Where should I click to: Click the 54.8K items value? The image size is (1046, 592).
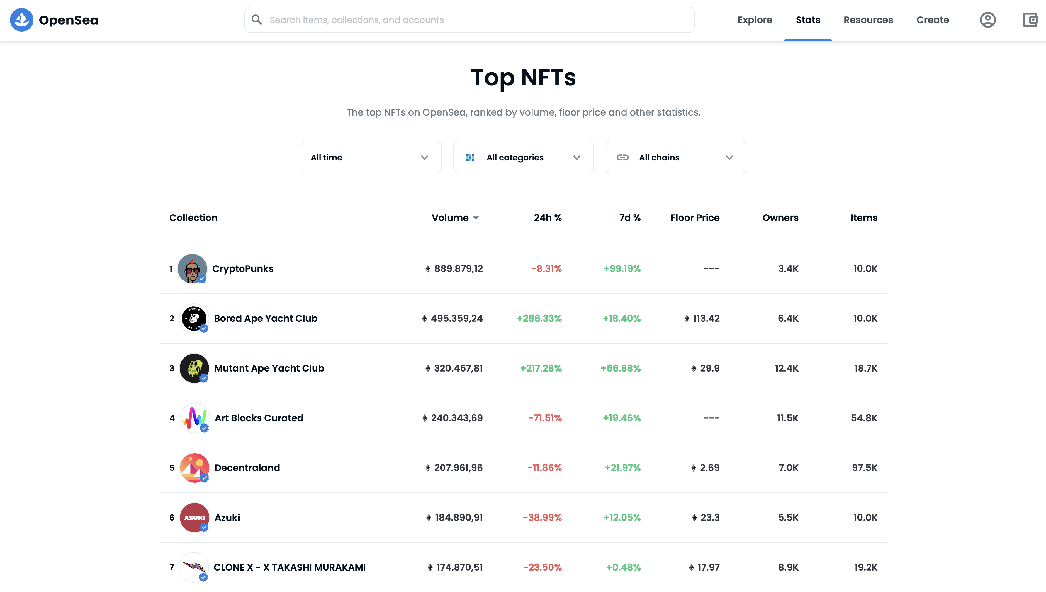(x=864, y=418)
